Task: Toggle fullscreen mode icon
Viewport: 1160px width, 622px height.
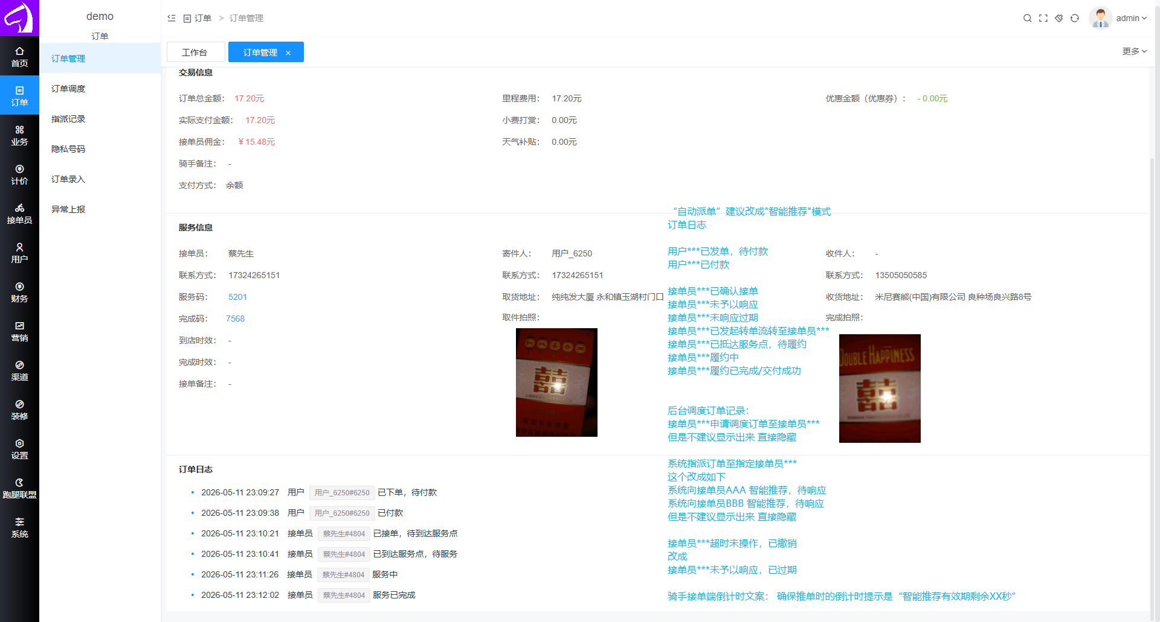Action: click(1043, 18)
